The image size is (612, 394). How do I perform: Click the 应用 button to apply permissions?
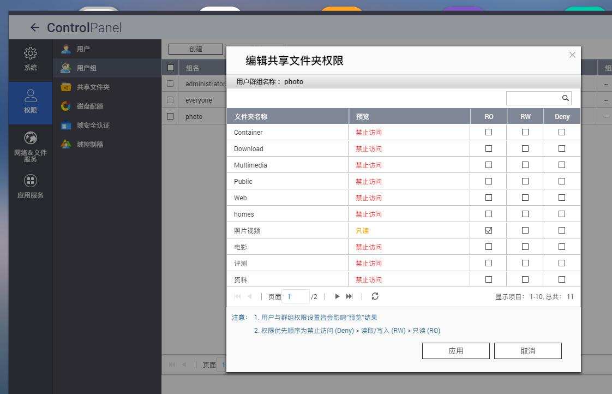[x=455, y=350]
